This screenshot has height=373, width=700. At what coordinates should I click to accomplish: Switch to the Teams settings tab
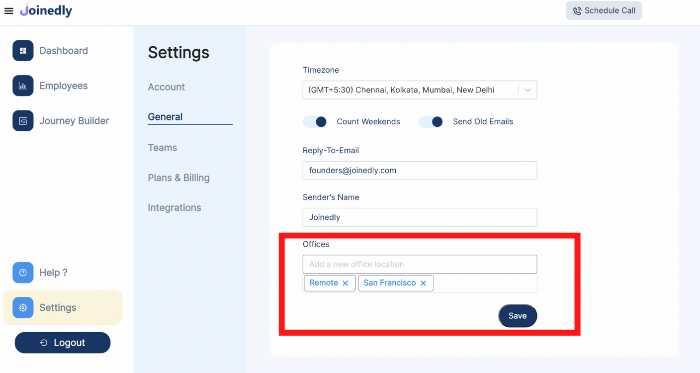[x=162, y=148]
